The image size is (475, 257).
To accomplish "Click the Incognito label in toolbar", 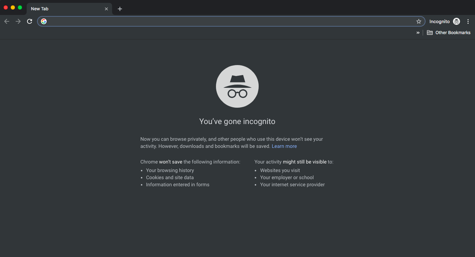I will point(439,22).
